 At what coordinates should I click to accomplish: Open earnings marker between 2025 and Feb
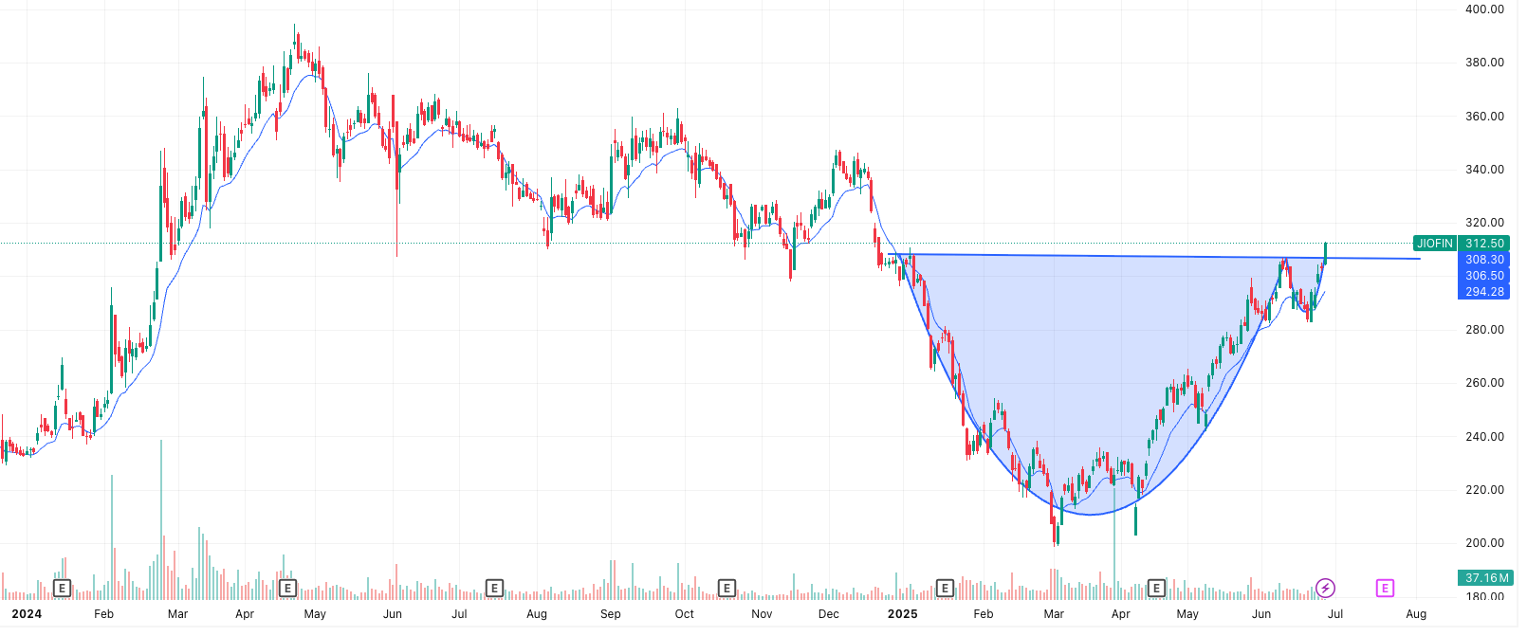pyautogui.click(x=945, y=589)
